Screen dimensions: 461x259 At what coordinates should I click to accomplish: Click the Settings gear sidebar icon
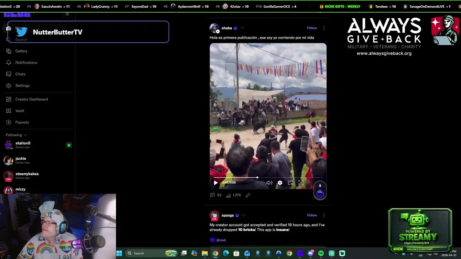9,86
